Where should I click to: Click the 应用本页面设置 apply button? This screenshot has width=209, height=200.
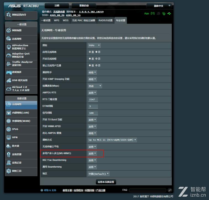106,182
